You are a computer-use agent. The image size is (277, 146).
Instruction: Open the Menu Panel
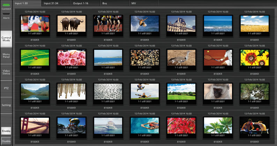tap(6, 56)
